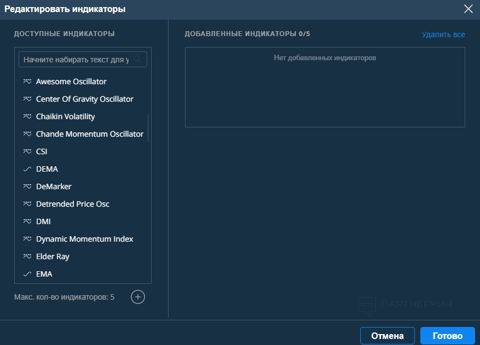This screenshot has height=345, width=480.
Task: Click the icon next to Elder Ray
Action: 27,256
